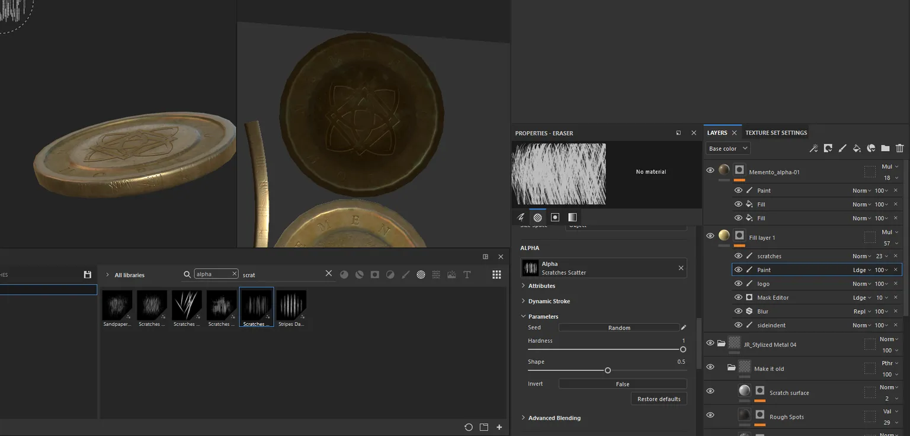This screenshot has height=436, width=910.
Task: Open the Base color channel dropdown
Action: 728,148
